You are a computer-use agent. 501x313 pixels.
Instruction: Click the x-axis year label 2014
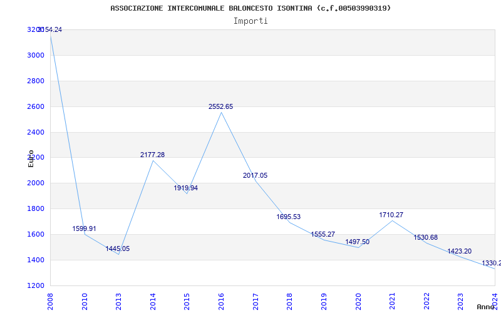(x=153, y=302)
